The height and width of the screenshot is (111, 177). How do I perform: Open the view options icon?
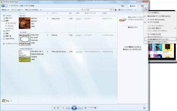[82, 10]
